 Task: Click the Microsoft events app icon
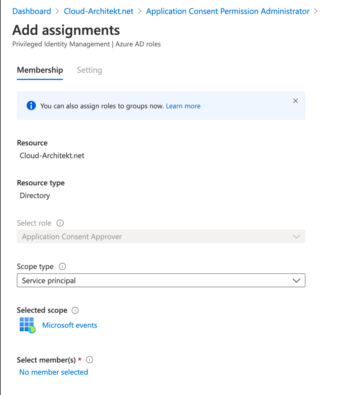28,325
